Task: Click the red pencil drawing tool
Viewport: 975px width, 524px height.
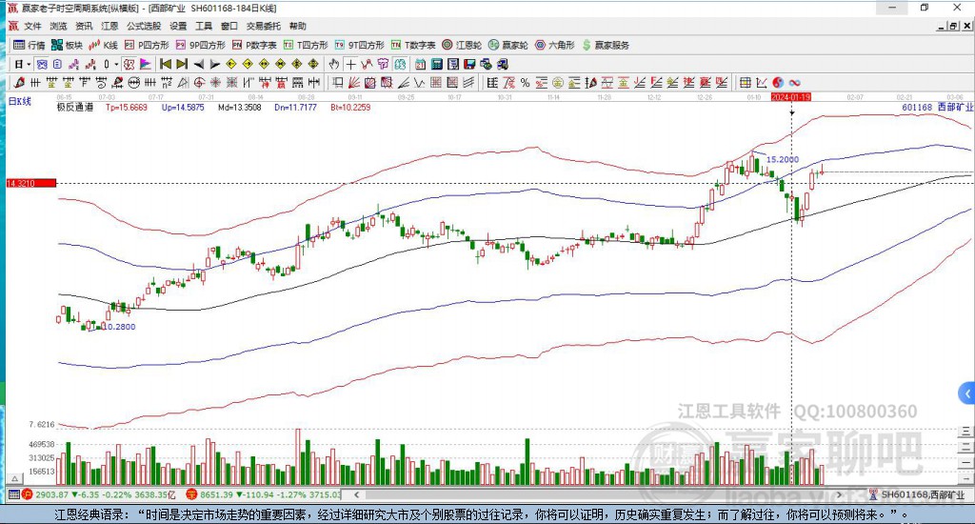Action: (19, 82)
